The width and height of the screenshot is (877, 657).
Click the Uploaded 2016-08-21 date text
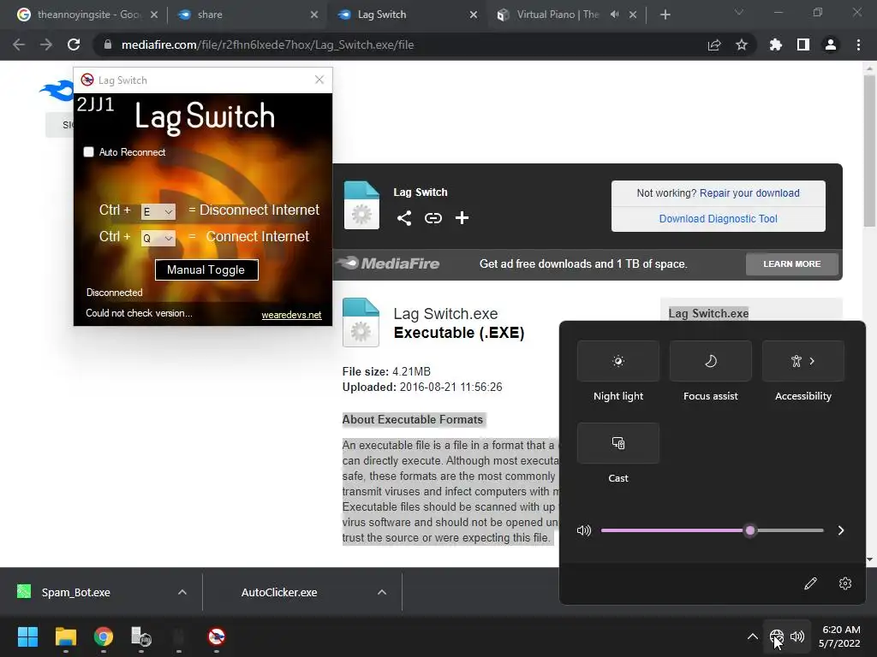pyautogui.click(x=422, y=387)
